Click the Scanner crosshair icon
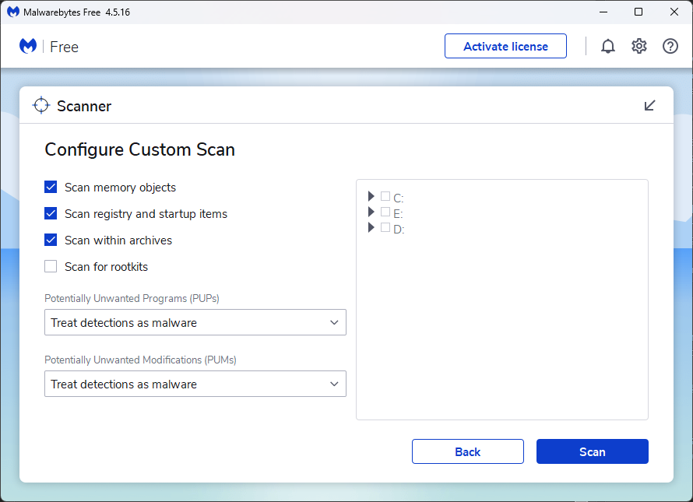Screen dimensions: 693x502 tap(40, 106)
